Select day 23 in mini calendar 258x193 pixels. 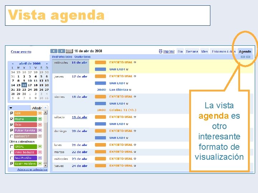[x=24, y=90]
